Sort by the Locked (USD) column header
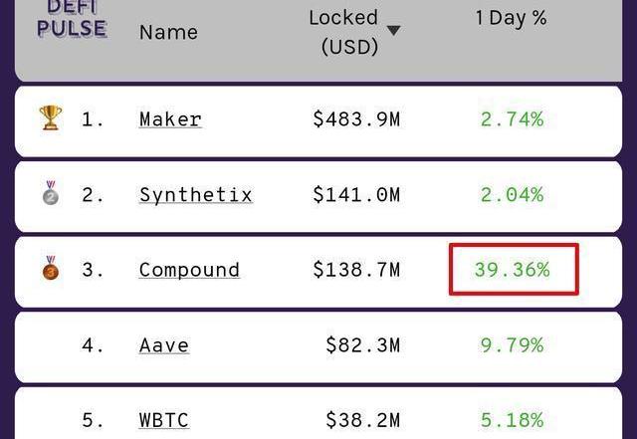 point(343,32)
